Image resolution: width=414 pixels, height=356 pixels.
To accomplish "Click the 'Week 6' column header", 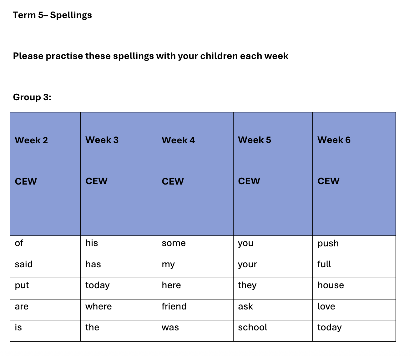I will (334, 140).
